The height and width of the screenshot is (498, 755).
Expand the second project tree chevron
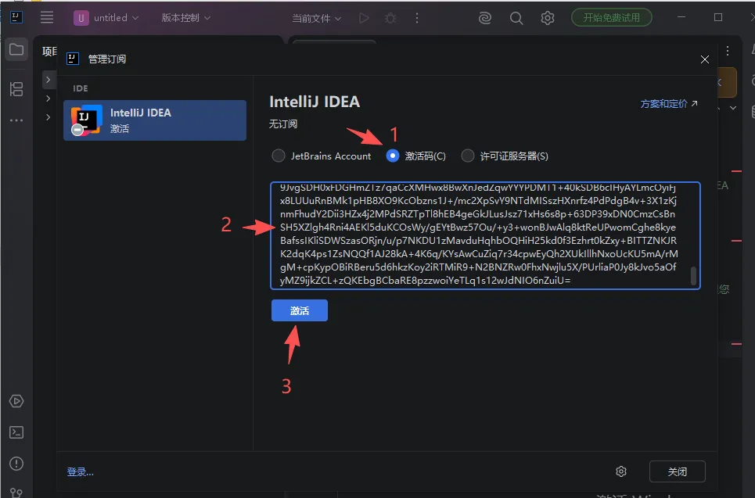pyautogui.click(x=49, y=99)
